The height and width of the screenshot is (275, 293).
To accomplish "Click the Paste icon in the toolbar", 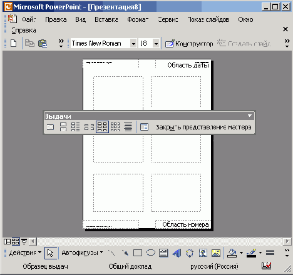I will point(43,43).
